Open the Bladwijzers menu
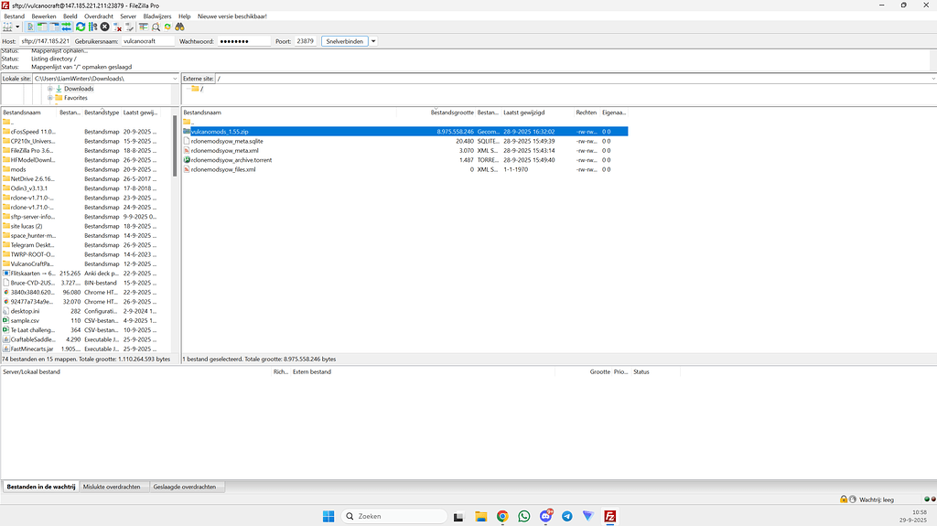 (x=157, y=16)
